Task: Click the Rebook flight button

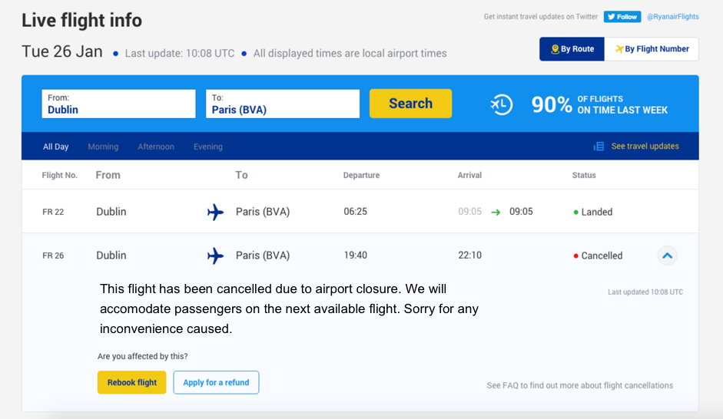Action: [x=132, y=382]
